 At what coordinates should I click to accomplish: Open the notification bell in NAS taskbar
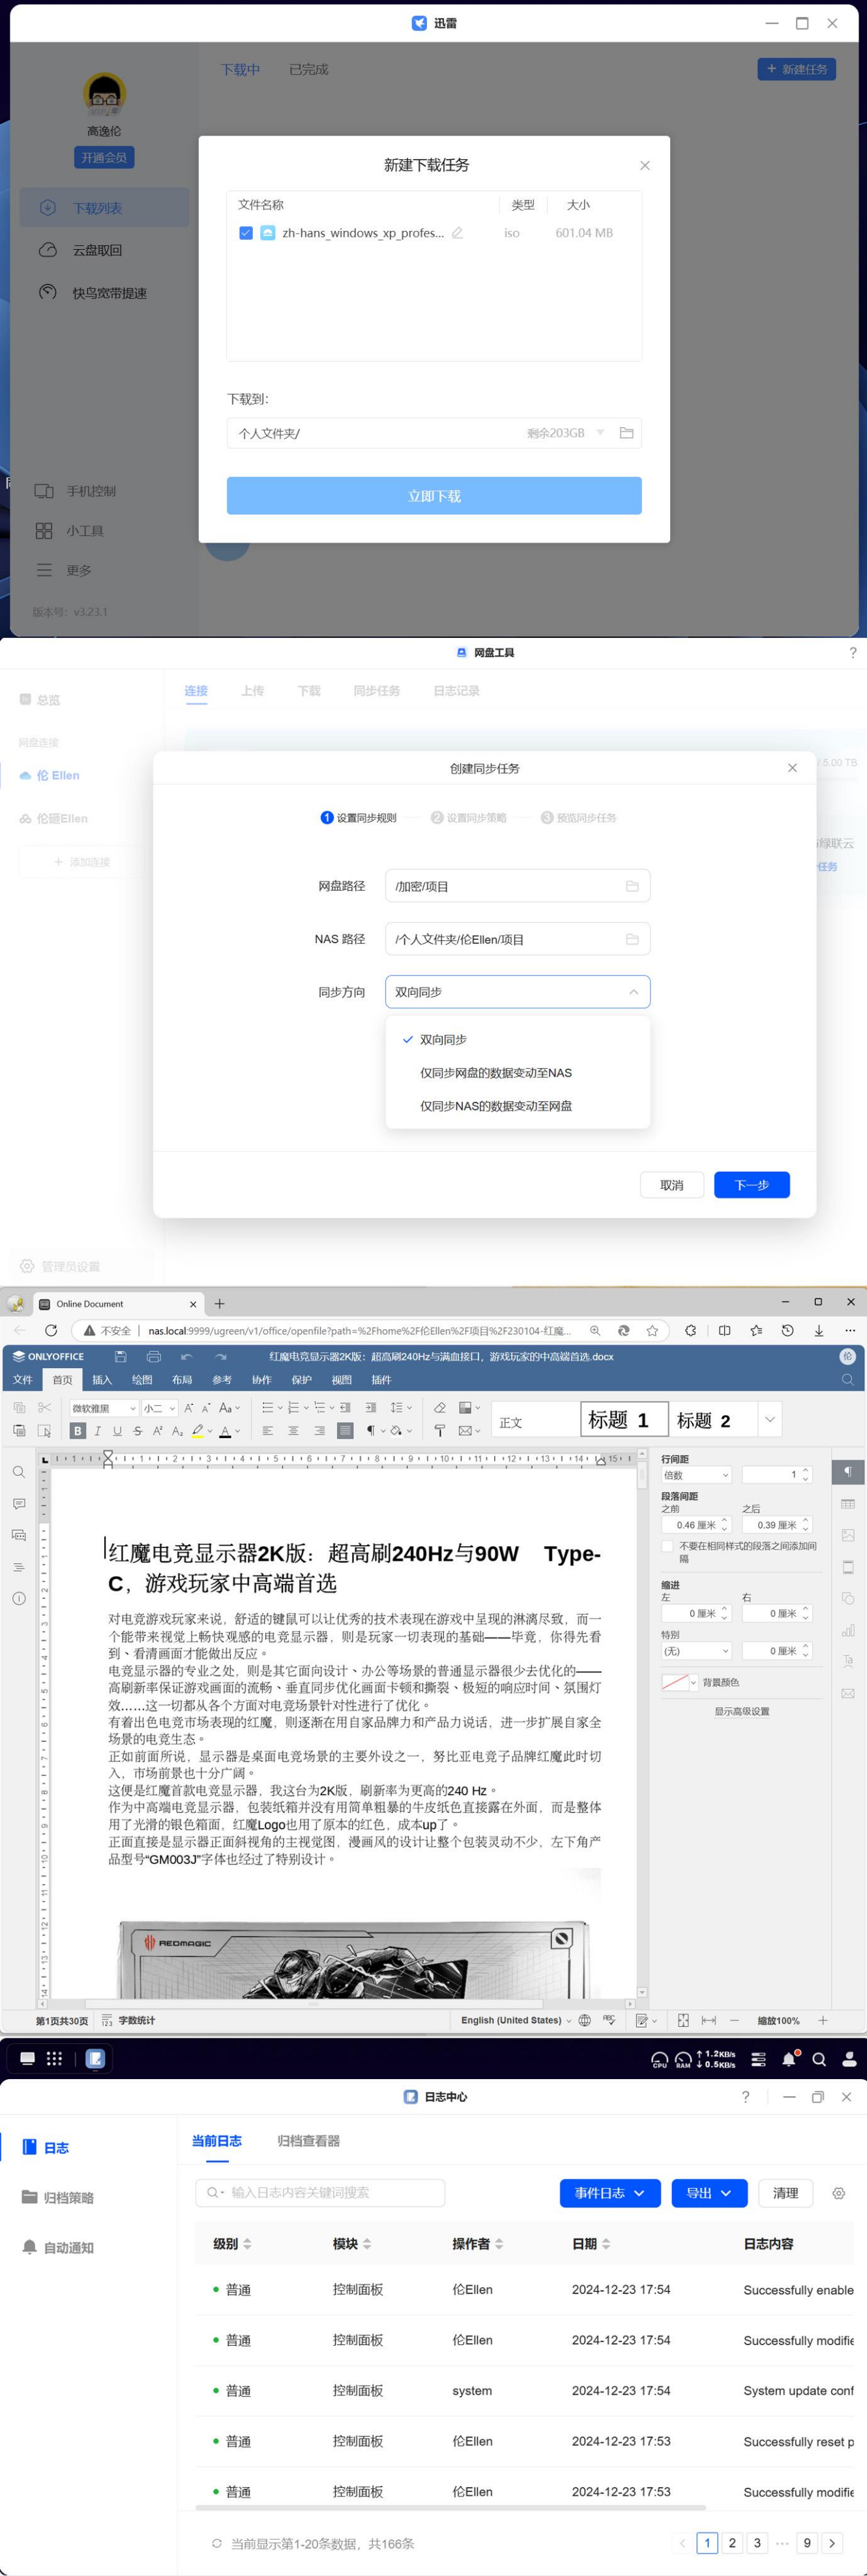pyautogui.click(x=789, y=2059)
